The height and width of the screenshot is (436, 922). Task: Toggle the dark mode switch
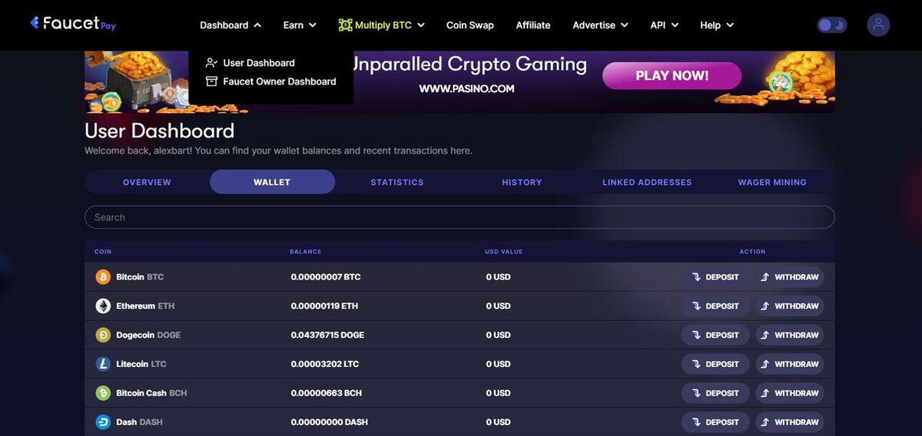832,25
